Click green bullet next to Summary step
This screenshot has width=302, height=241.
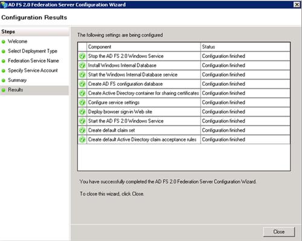coord(4,80)
